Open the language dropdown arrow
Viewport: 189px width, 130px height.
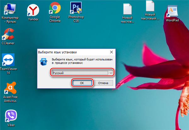coord(111,73)
